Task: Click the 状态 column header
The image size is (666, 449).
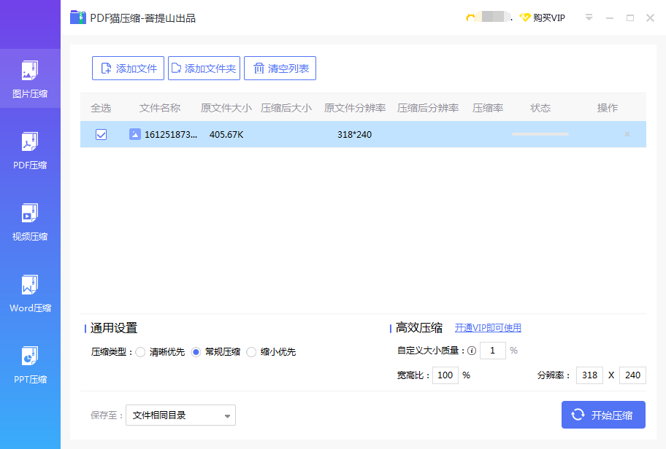Action: pyautogui.click(x=540, y=108)
